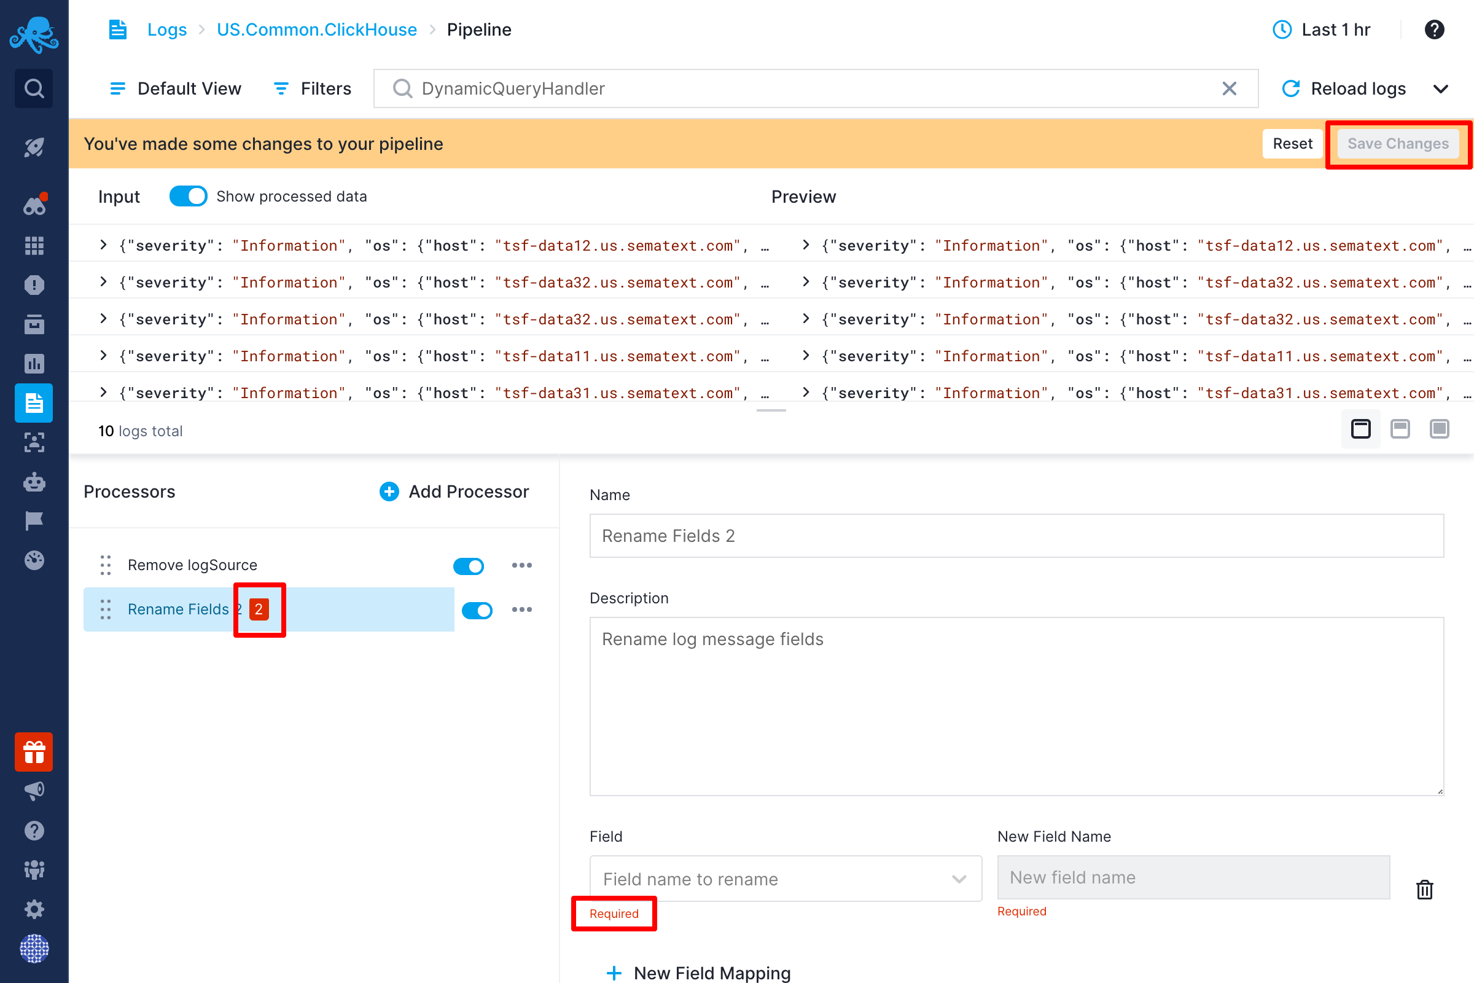The width and height of the screenshot is (1474, 983).
Task: Open the sidebar help question mark icon
Action: [x=34, y=831]
